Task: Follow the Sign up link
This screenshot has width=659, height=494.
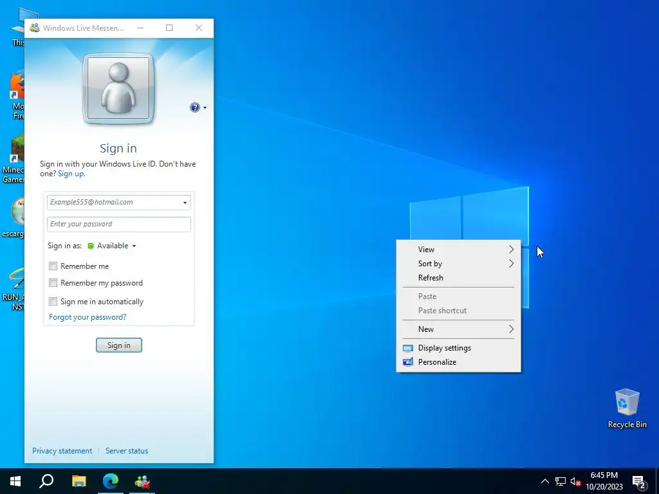Action: (71, 174)
